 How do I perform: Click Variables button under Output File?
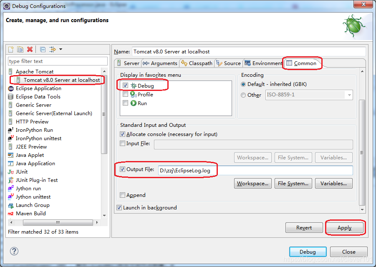[x=334, y=183]
